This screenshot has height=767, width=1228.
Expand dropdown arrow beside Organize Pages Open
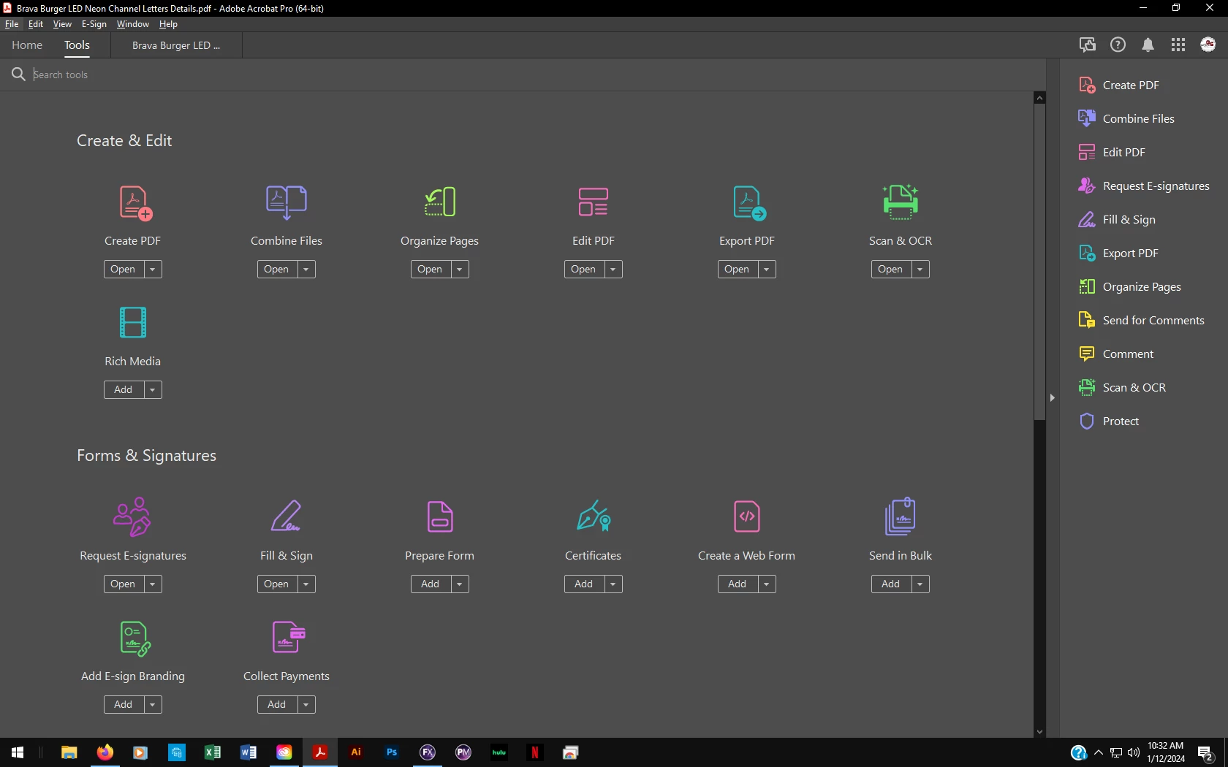point(460,270)
